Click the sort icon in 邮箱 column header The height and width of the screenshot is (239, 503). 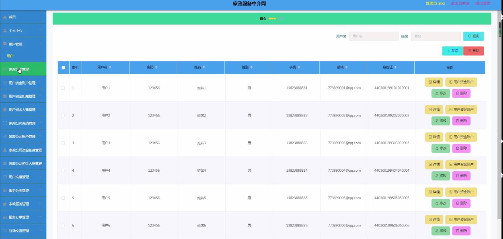346,67
